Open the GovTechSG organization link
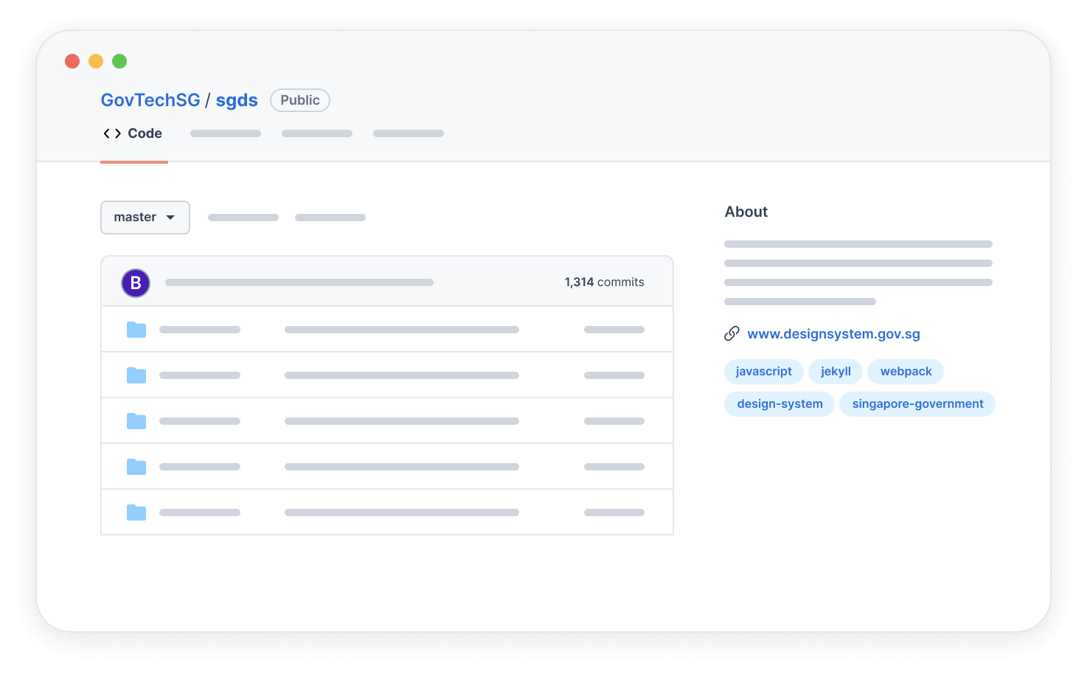The height and width of the screenshot is (674, 1087). (150, 100)
